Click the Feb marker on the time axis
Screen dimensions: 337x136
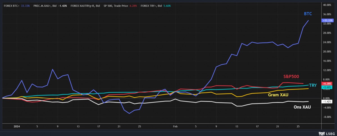176,126
